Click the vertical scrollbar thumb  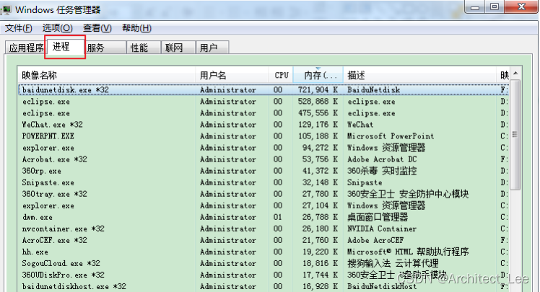[x=515, y=135]
